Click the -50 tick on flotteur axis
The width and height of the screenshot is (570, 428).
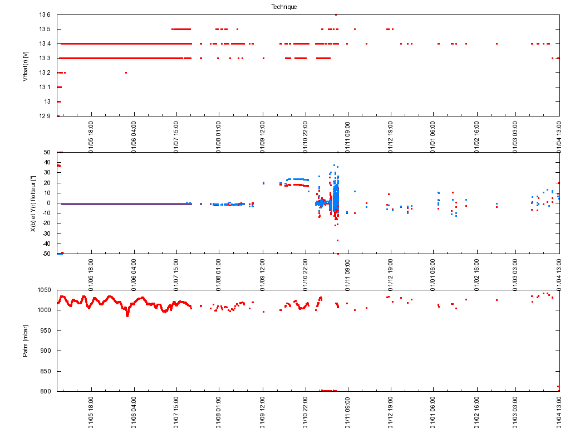click(x=48, y=254)
